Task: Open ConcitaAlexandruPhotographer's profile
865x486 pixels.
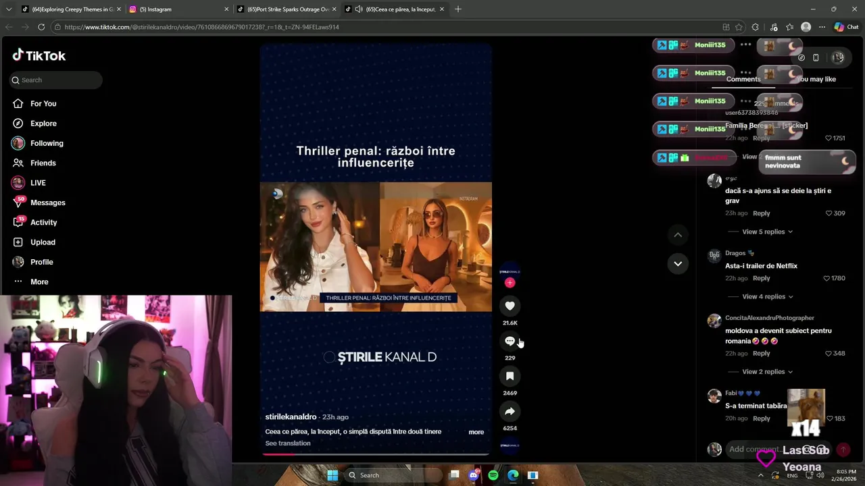Action: (x=769, y=318)
